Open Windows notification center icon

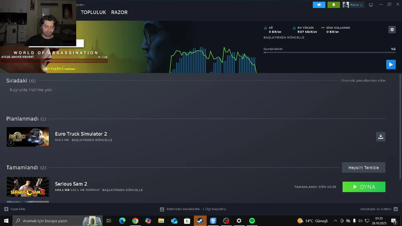[394, 221]
